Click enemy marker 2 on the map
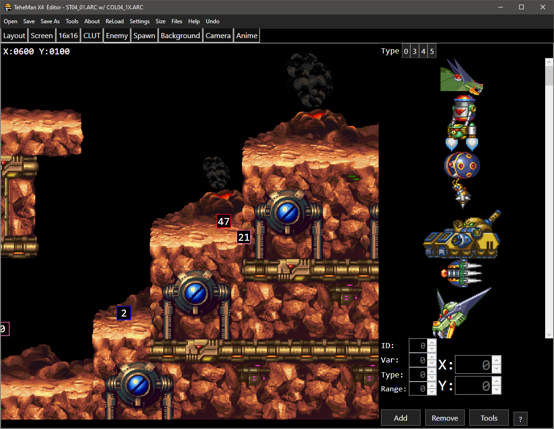 [x=124, y=313]
